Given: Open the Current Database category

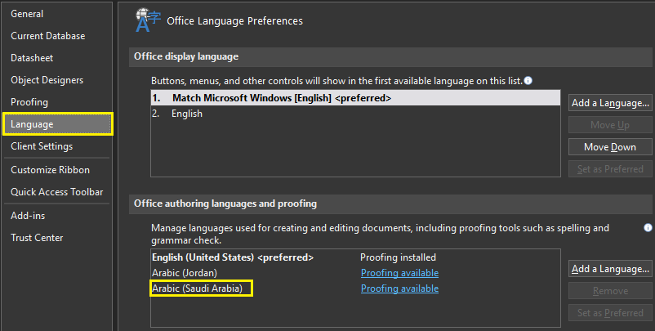Looking at the screenshot, I should point(48,36).
